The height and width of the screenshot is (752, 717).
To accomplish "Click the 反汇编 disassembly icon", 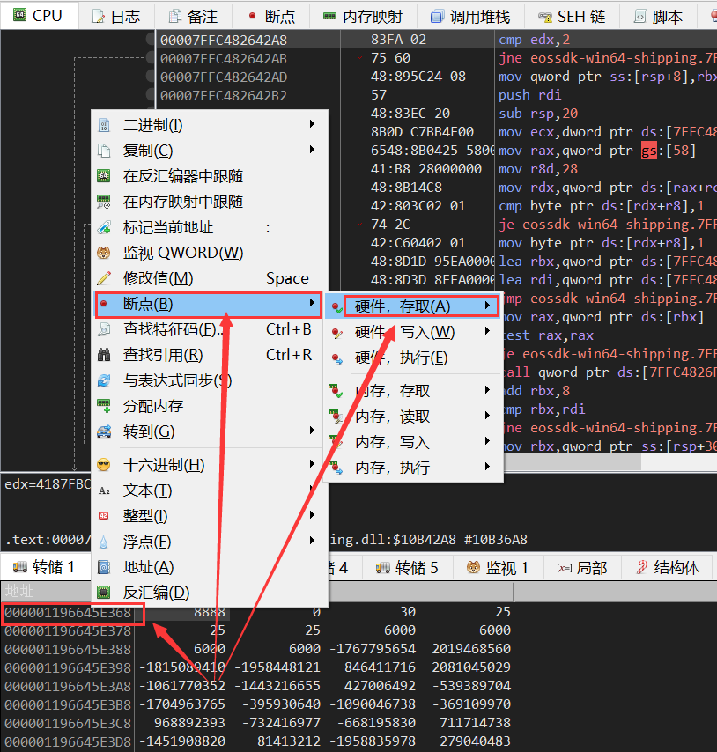I will click(104, 593).
